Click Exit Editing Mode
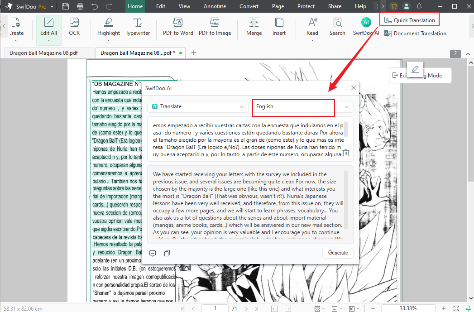 pos(420,75)
